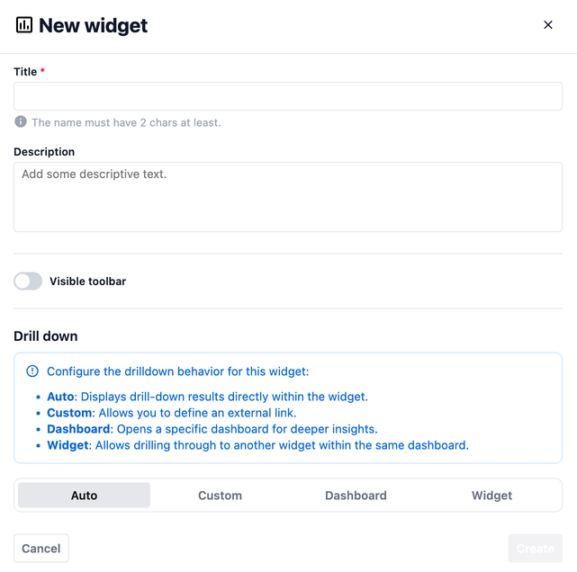Focus the Title input field

[x=288, y=96]
